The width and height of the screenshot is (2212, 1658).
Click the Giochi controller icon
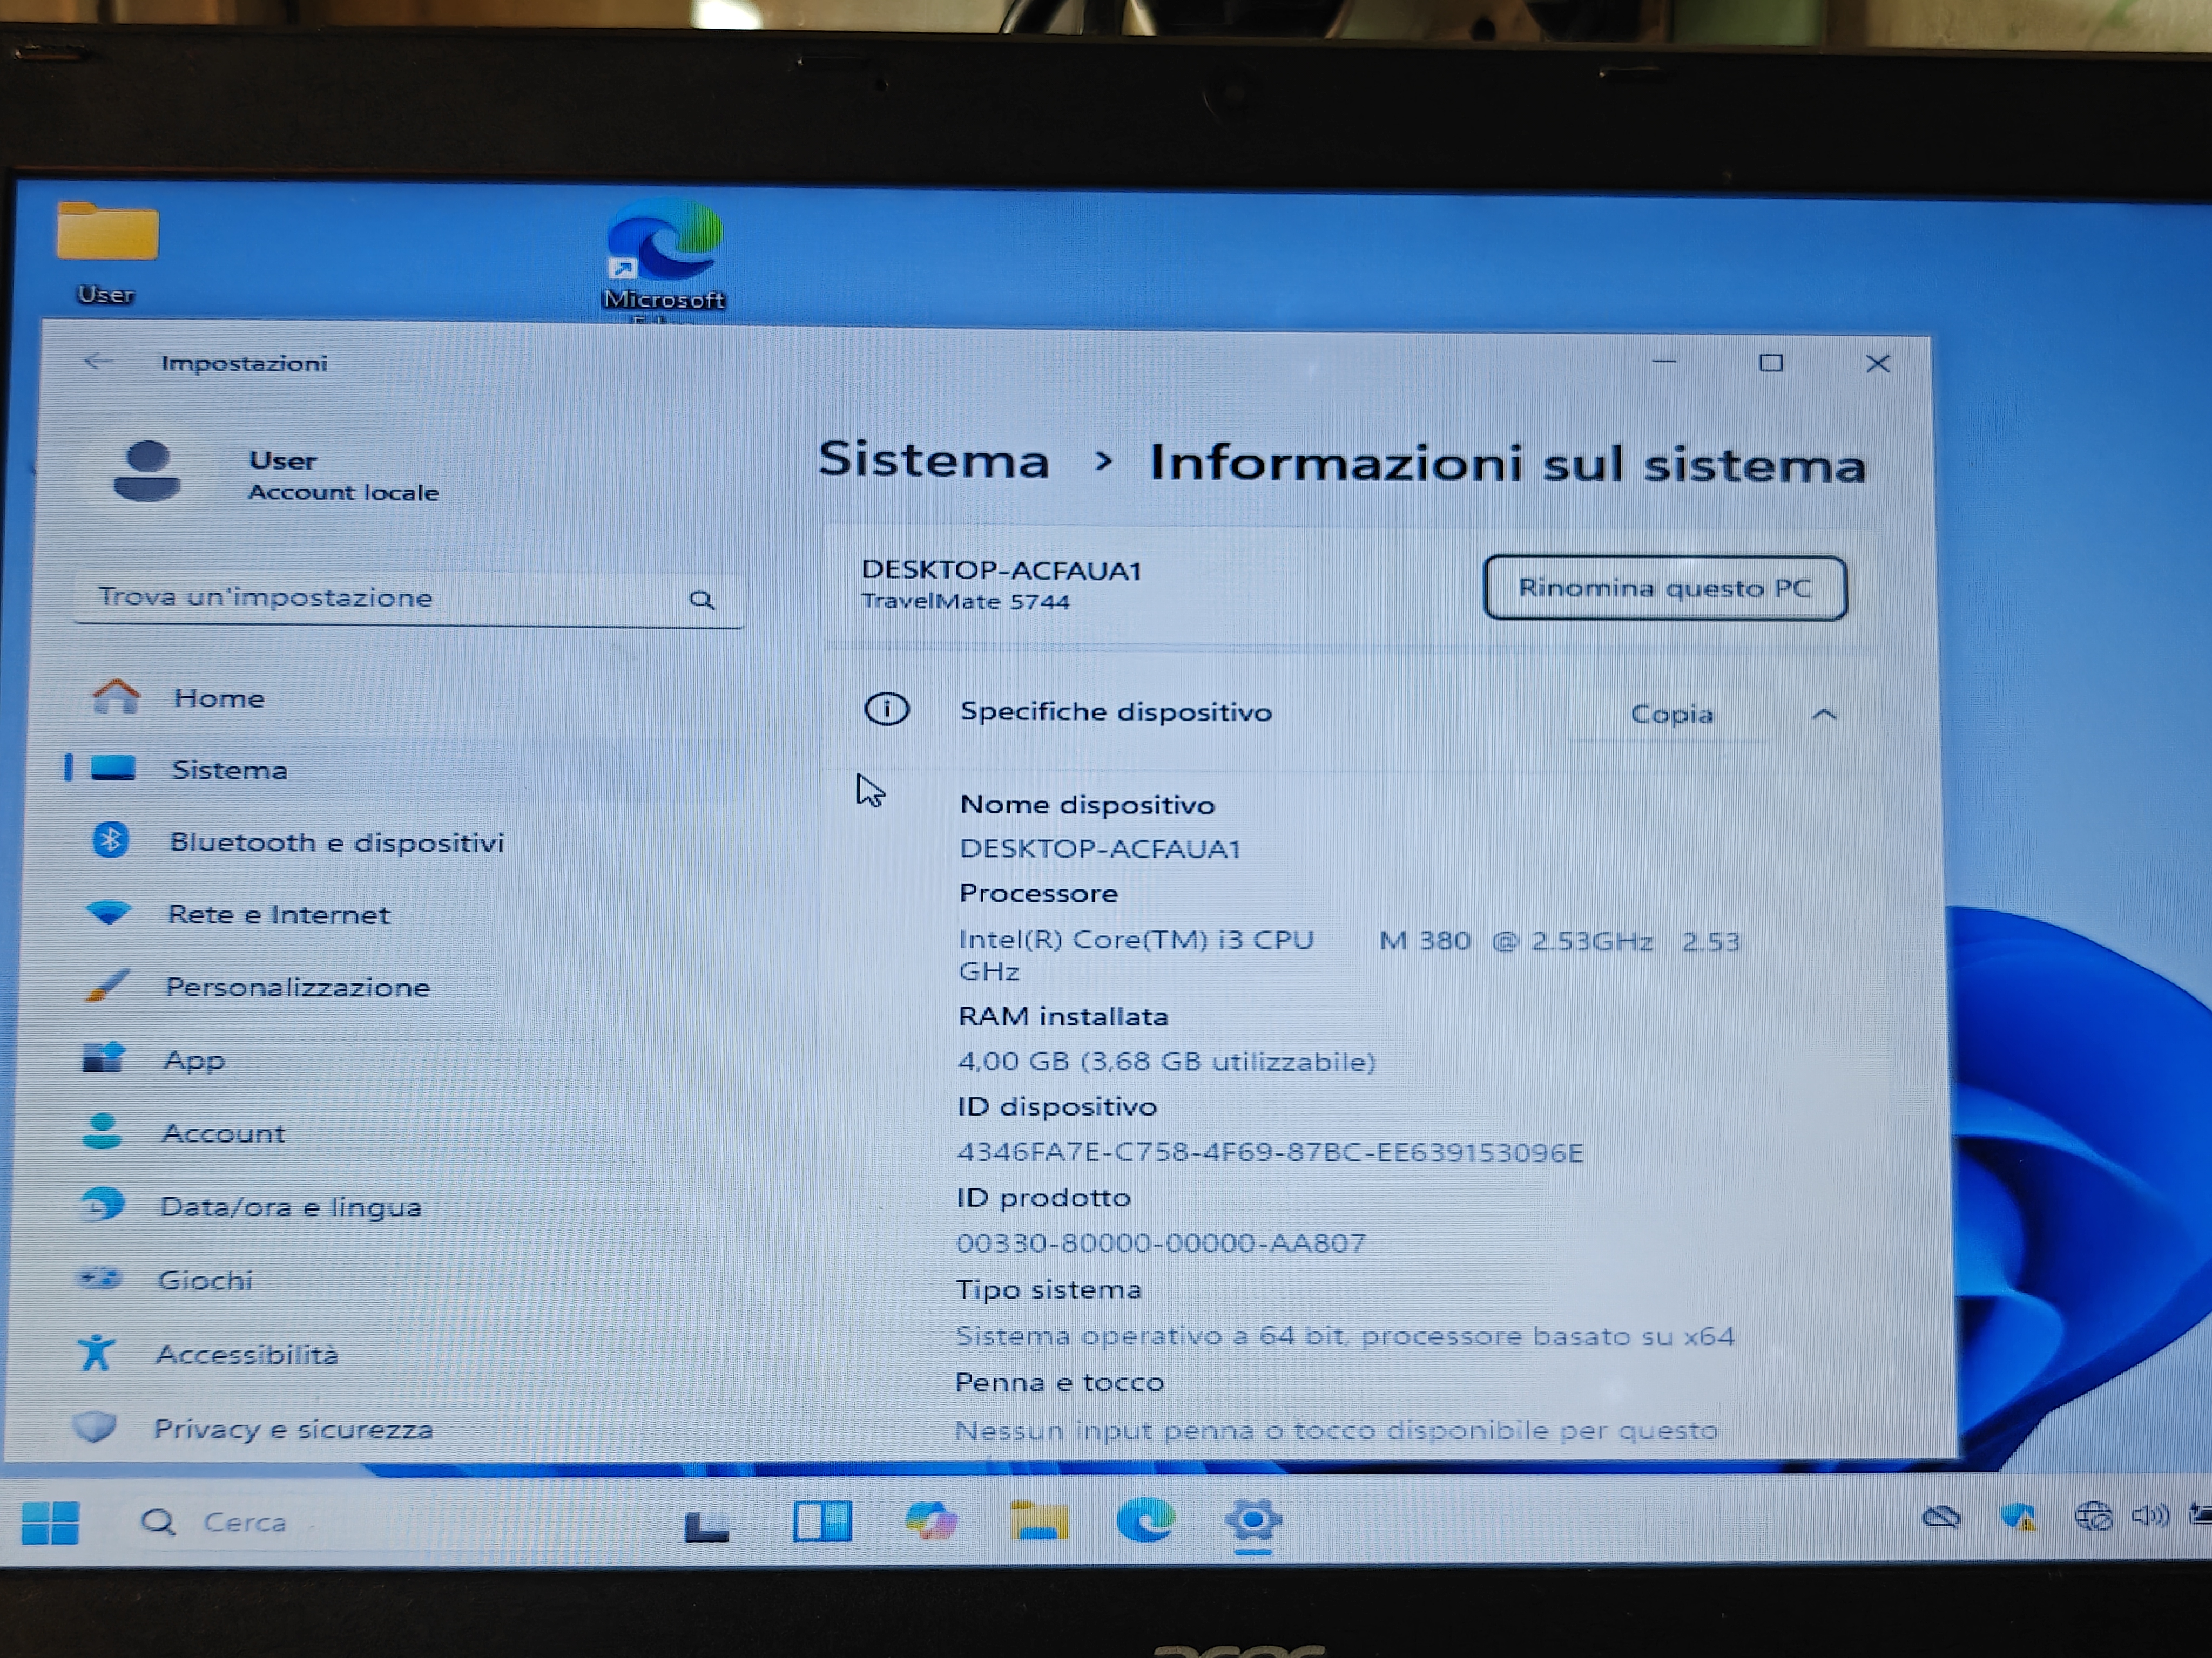click(99, 1278)
